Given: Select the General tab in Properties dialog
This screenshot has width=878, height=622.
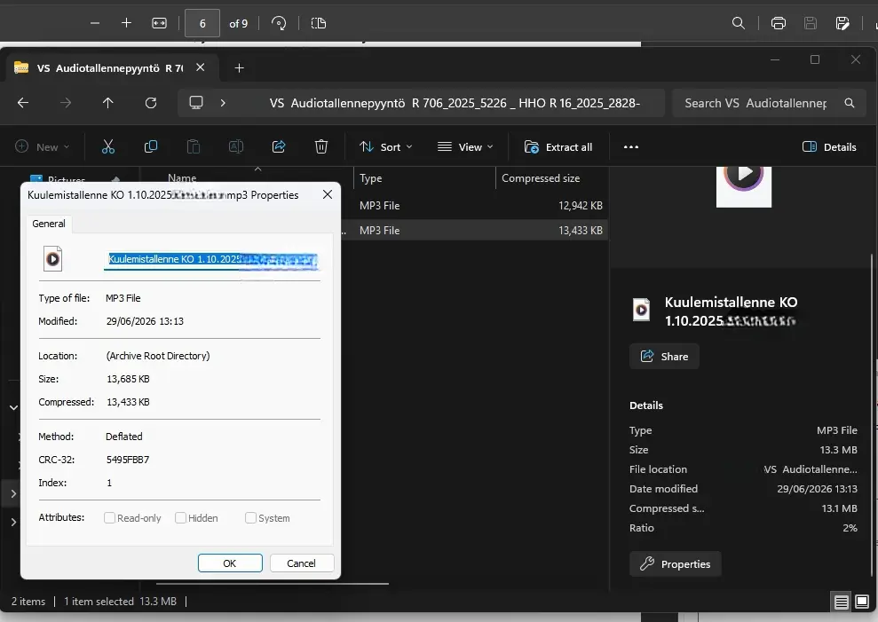Looking at the screenshot, I should (49, 224).
